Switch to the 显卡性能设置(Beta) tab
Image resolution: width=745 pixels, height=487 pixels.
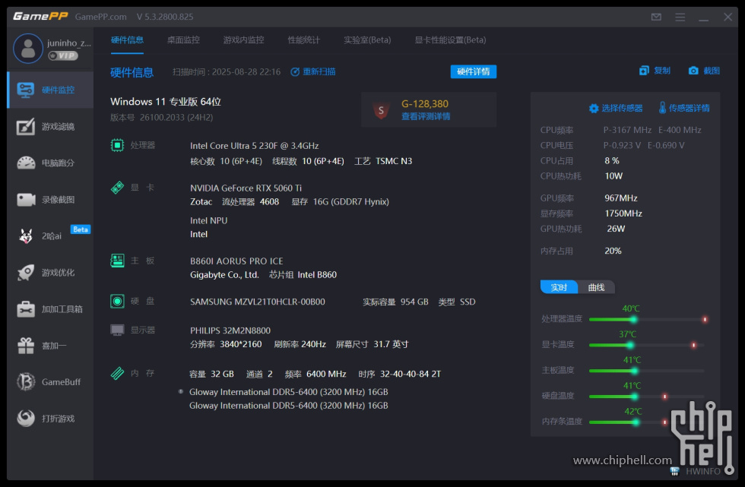450,40
